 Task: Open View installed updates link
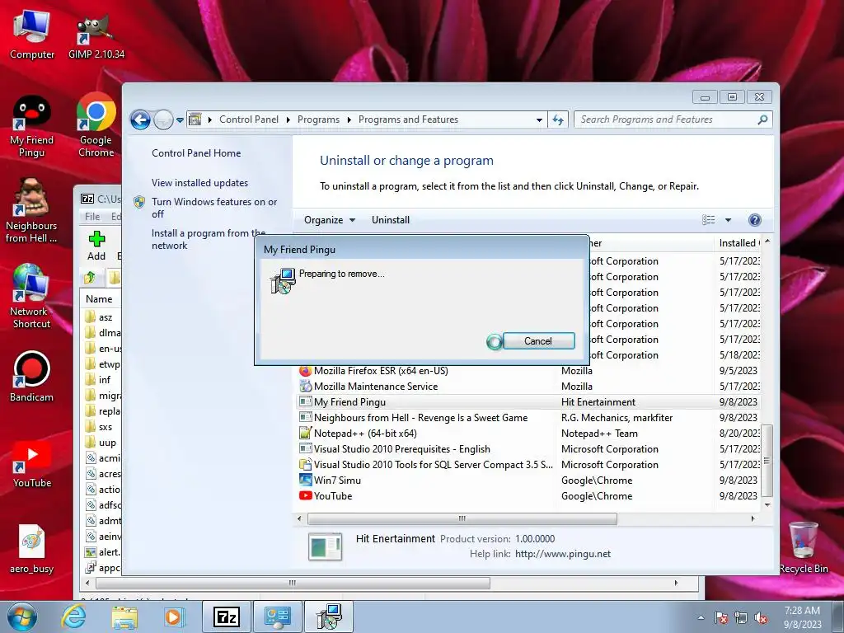tap(199, 183)
